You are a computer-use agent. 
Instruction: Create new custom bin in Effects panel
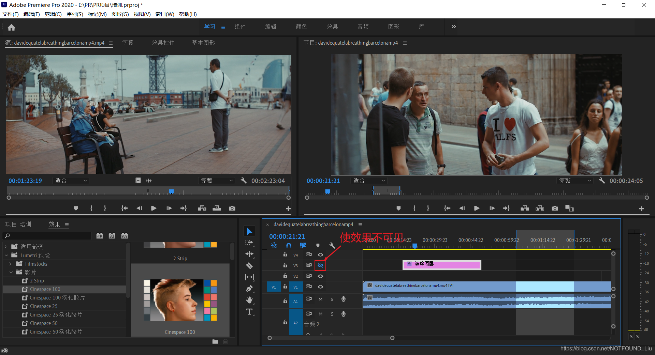(215, 342)
